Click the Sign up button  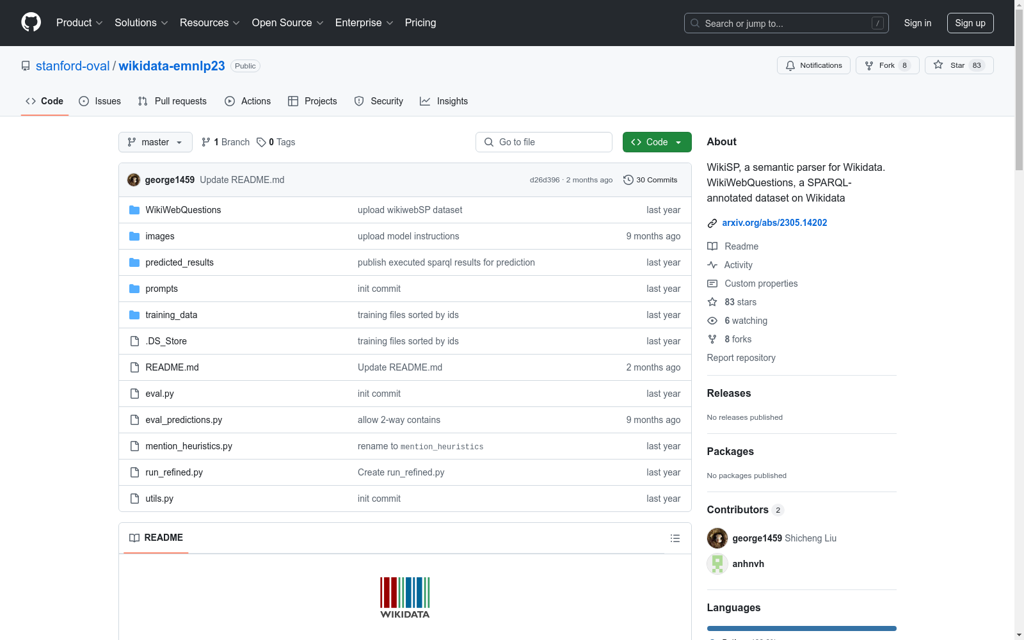(970, 23)
